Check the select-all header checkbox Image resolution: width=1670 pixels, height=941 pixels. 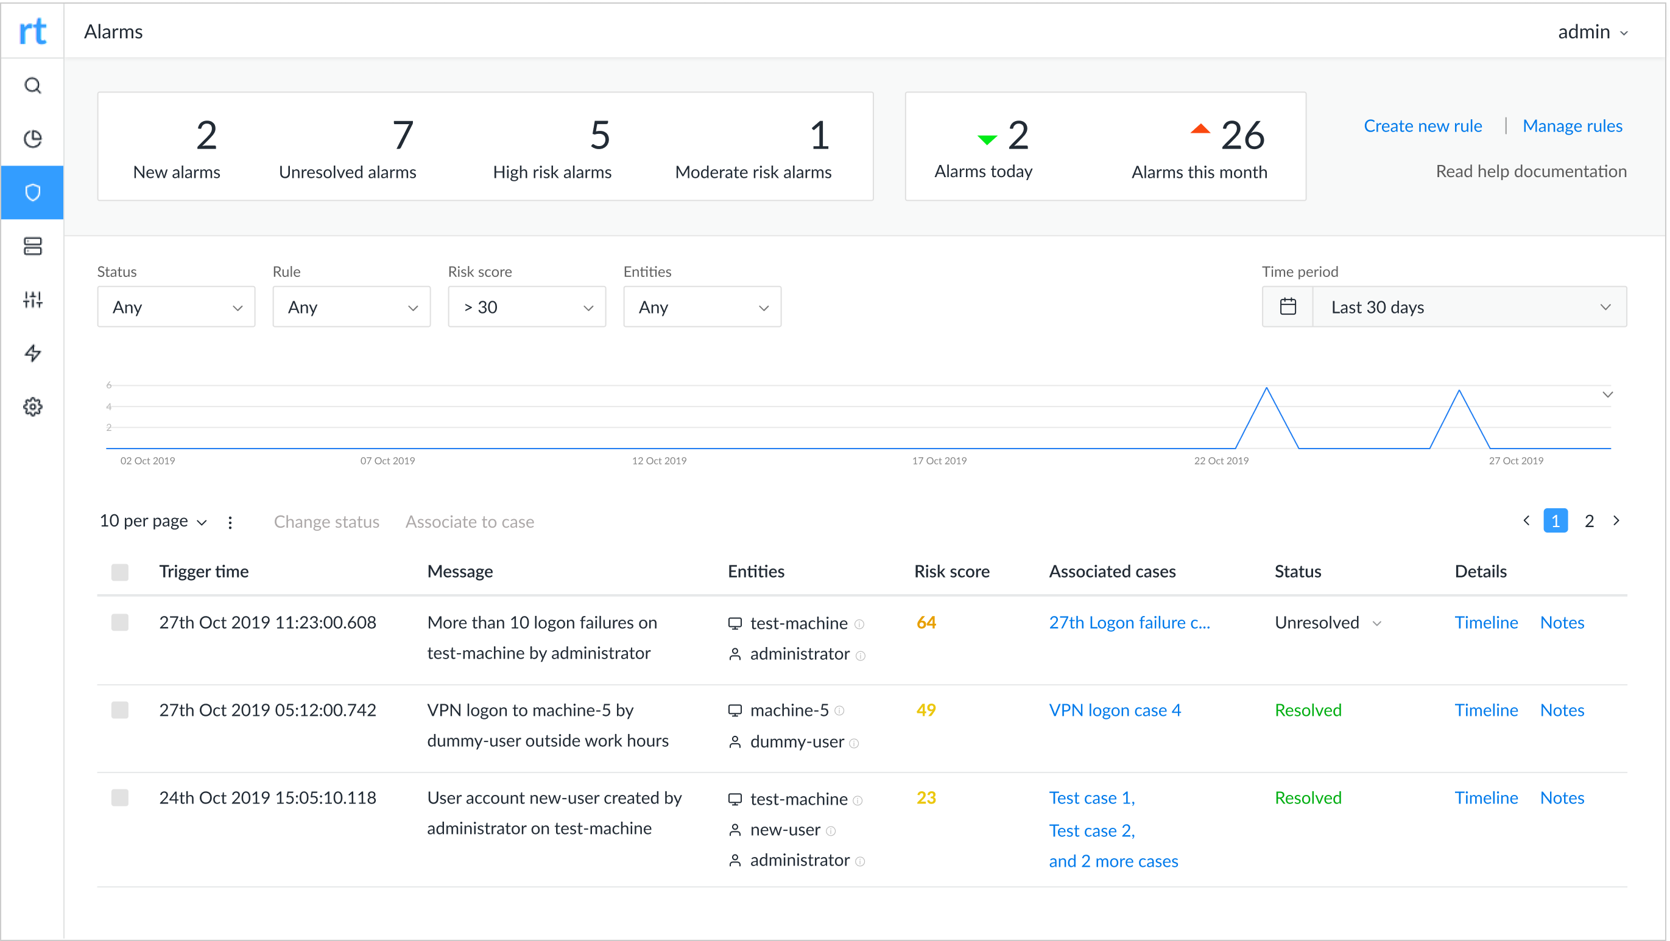pyautogui.click(x=120, y=572)
